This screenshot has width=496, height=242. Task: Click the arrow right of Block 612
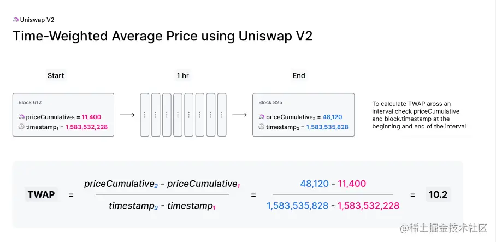tap(127, 115)
